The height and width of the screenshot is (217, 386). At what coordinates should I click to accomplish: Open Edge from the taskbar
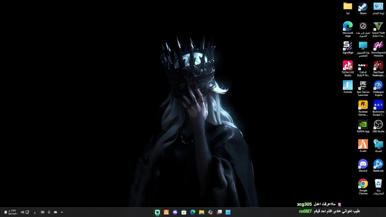(193, 212)
